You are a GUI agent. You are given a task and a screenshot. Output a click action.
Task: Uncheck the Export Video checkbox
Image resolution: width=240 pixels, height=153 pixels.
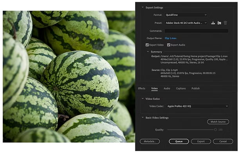(x=147, y=45)
